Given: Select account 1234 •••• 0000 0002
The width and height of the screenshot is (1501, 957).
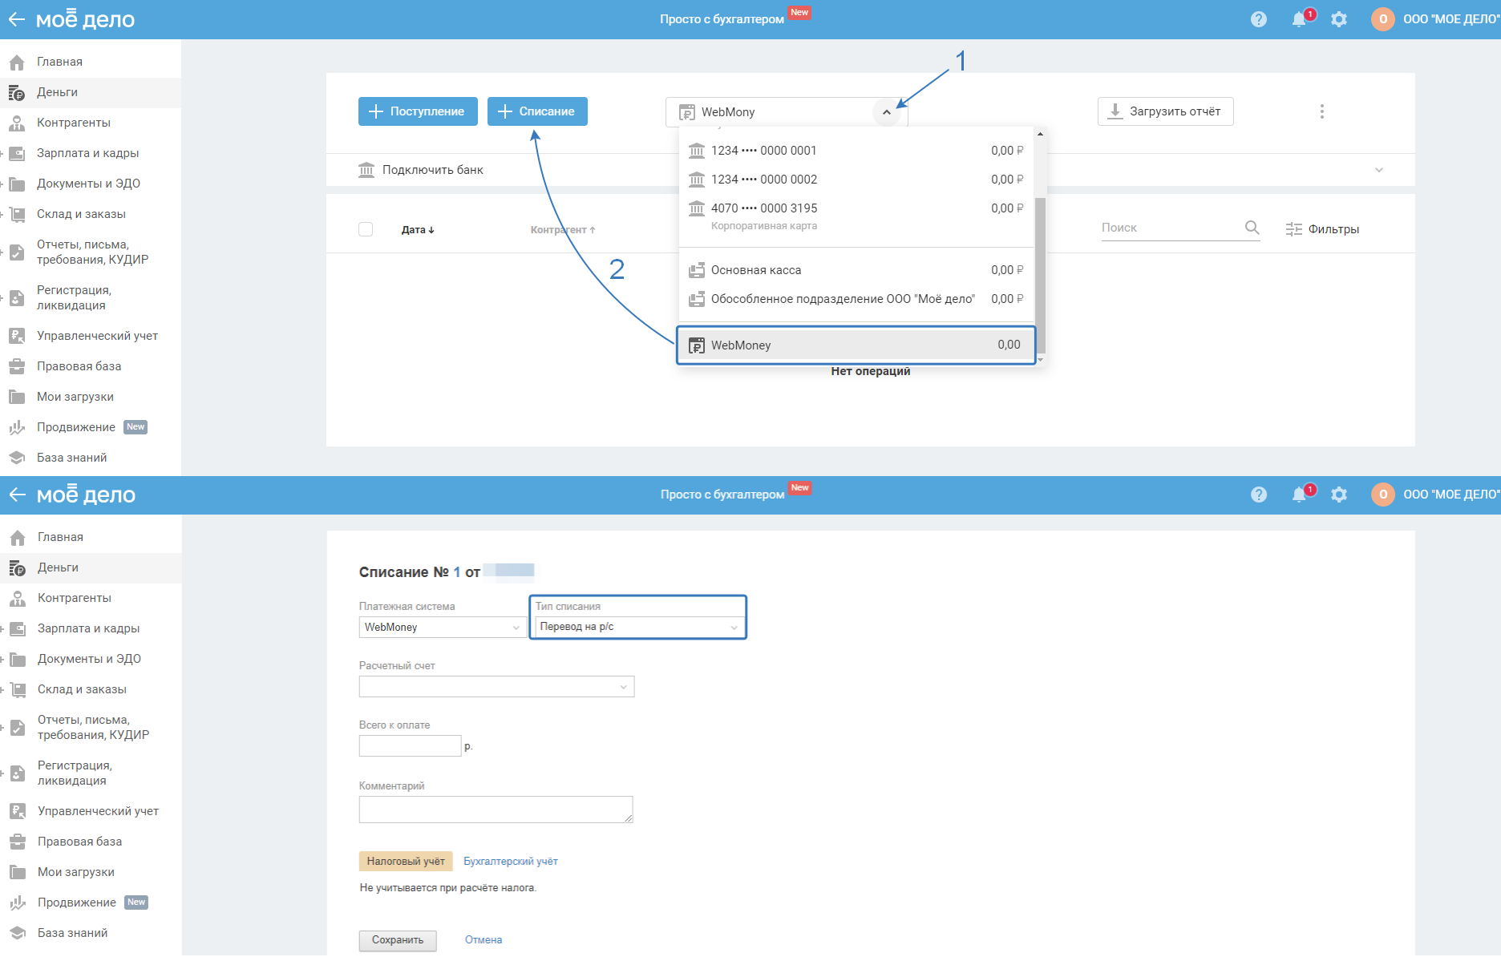Looking at the screenshot, I should pos(856,180).
